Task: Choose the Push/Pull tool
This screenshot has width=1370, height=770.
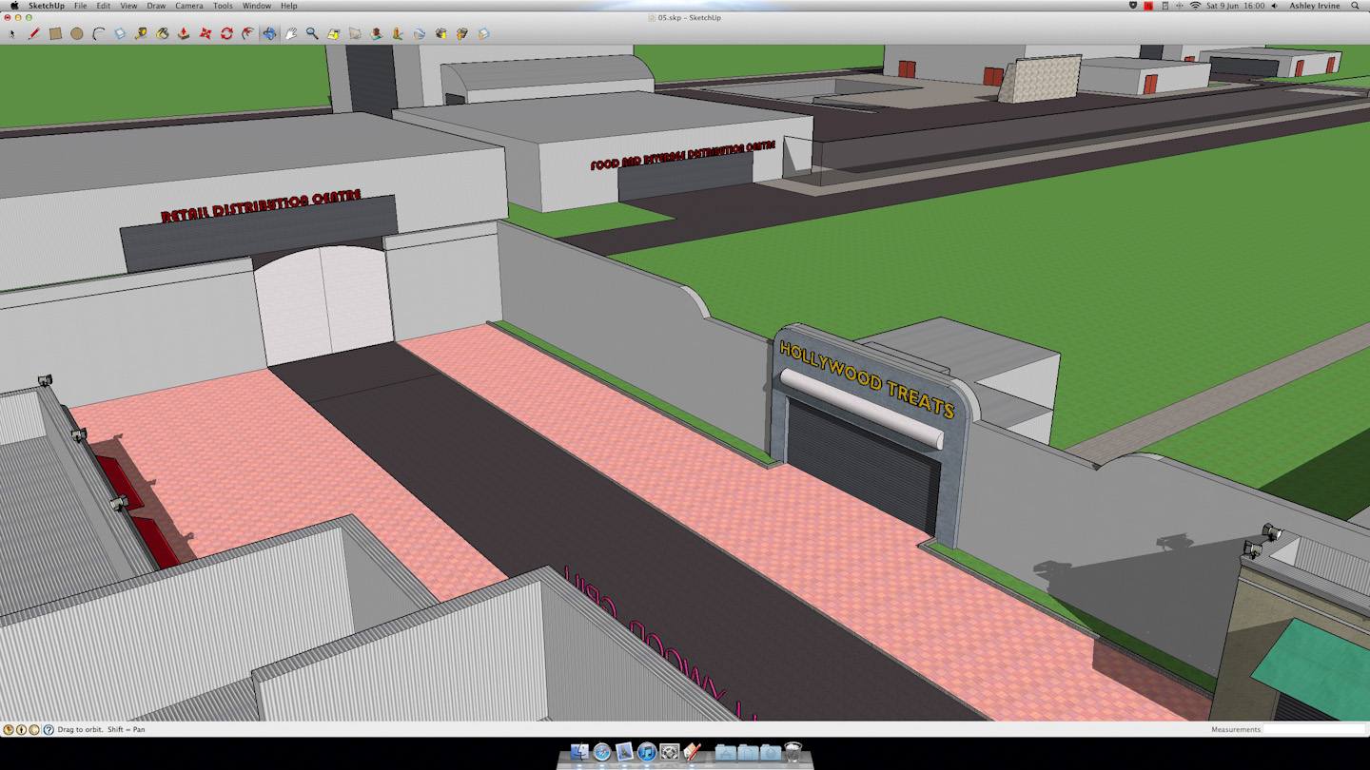Action: (184, 34)
